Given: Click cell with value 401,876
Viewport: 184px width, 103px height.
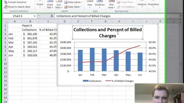Looking at the screenshot, I should [30, 38].
